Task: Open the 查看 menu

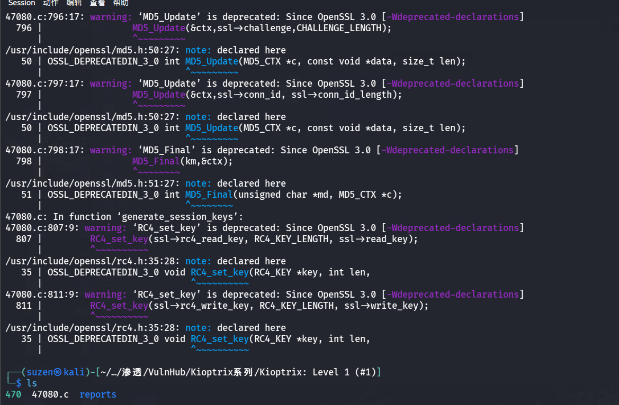Action: pyautogui.click(x=97, y=3)
